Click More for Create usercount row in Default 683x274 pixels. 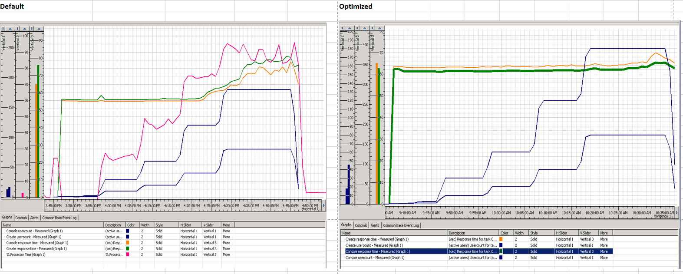[x=227, y=237]
